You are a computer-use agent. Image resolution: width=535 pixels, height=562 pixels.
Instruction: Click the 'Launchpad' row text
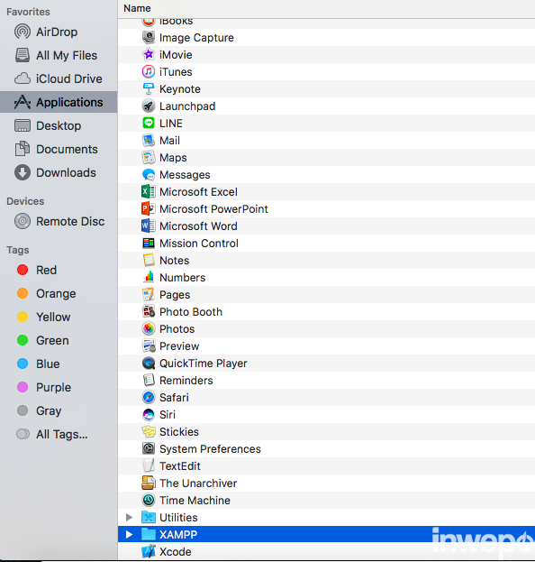(187, 106)
